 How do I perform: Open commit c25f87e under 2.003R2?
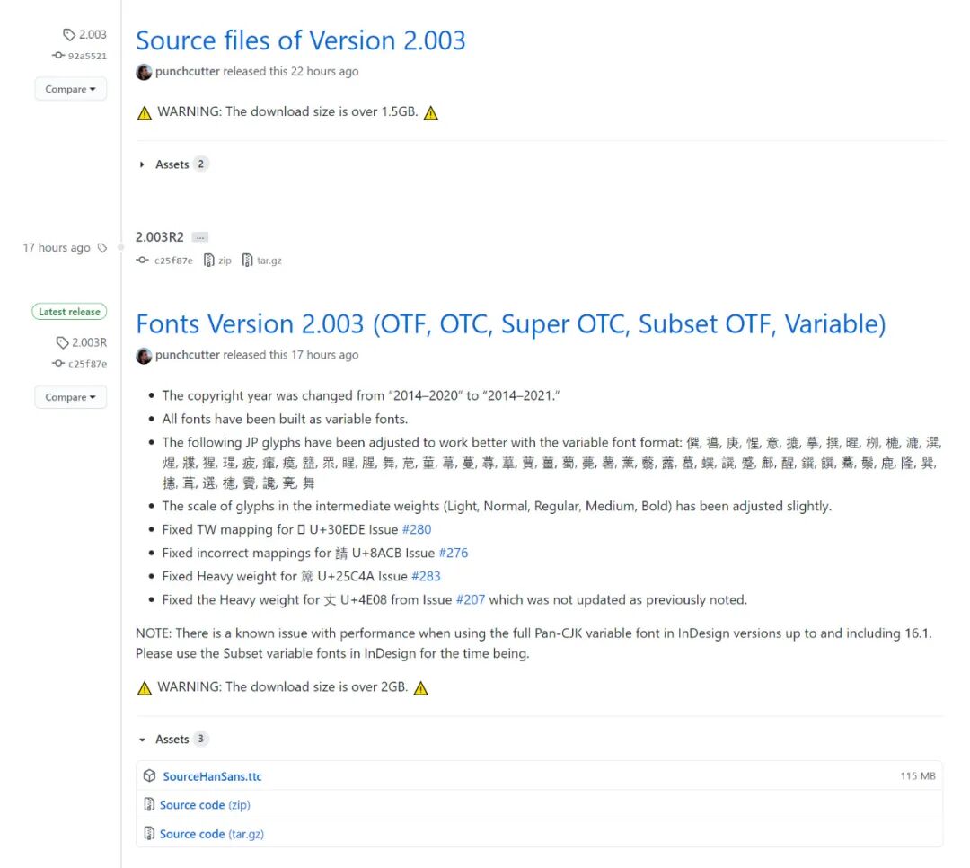pyautogui.click(x=173, y=261)
